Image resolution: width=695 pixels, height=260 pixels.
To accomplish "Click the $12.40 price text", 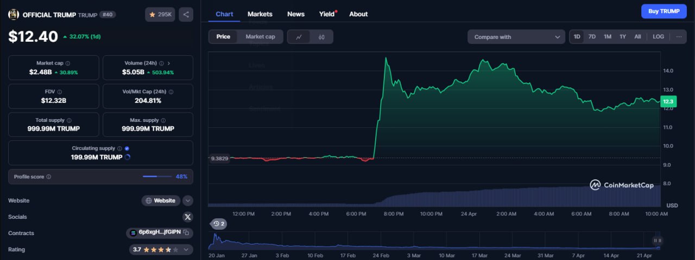I will (33, 36).
